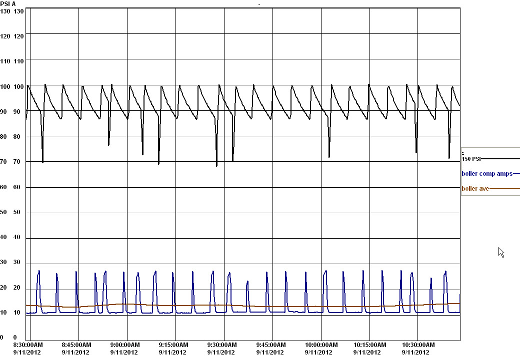Image resolution: width=520 pixels, height=356 pixels.
Task: Click the 100 value on the PSI axis
Action: point(5,87)
